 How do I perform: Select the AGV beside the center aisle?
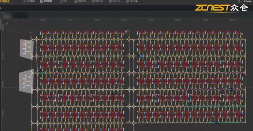pos(140,56)
